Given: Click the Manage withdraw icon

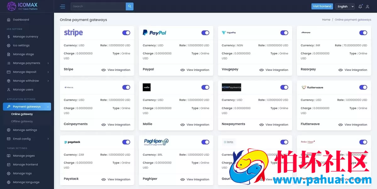Looking at the screenshot, I should click(8, 81).
